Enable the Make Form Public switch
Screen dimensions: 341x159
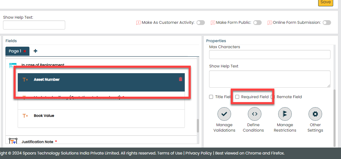(257, 23)
